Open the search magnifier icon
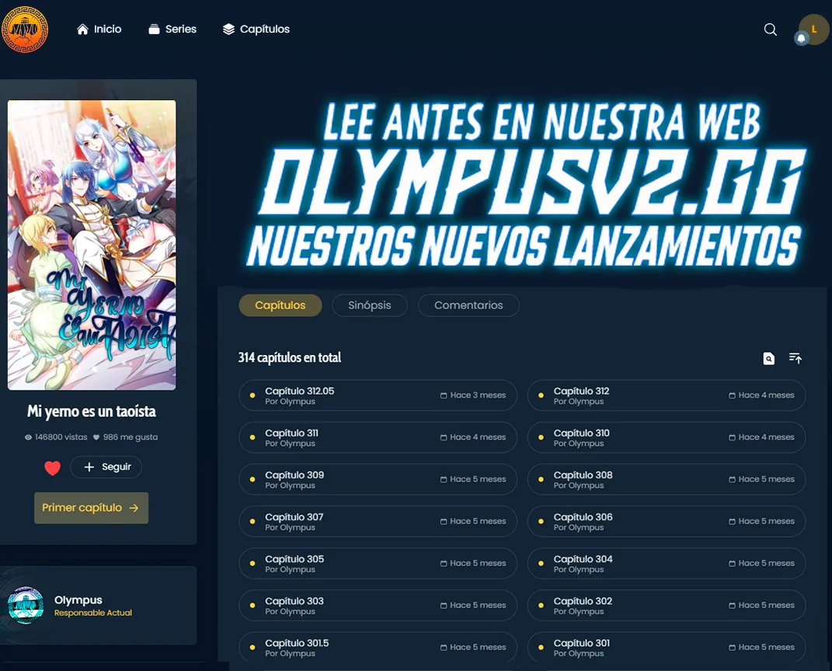The height and width of the screenshot is (671, 832). click(x=770, y=30)
